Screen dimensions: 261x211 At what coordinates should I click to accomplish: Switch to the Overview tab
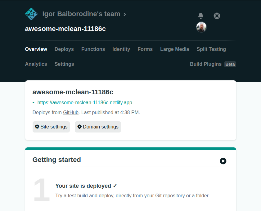[x=36, y=49]
